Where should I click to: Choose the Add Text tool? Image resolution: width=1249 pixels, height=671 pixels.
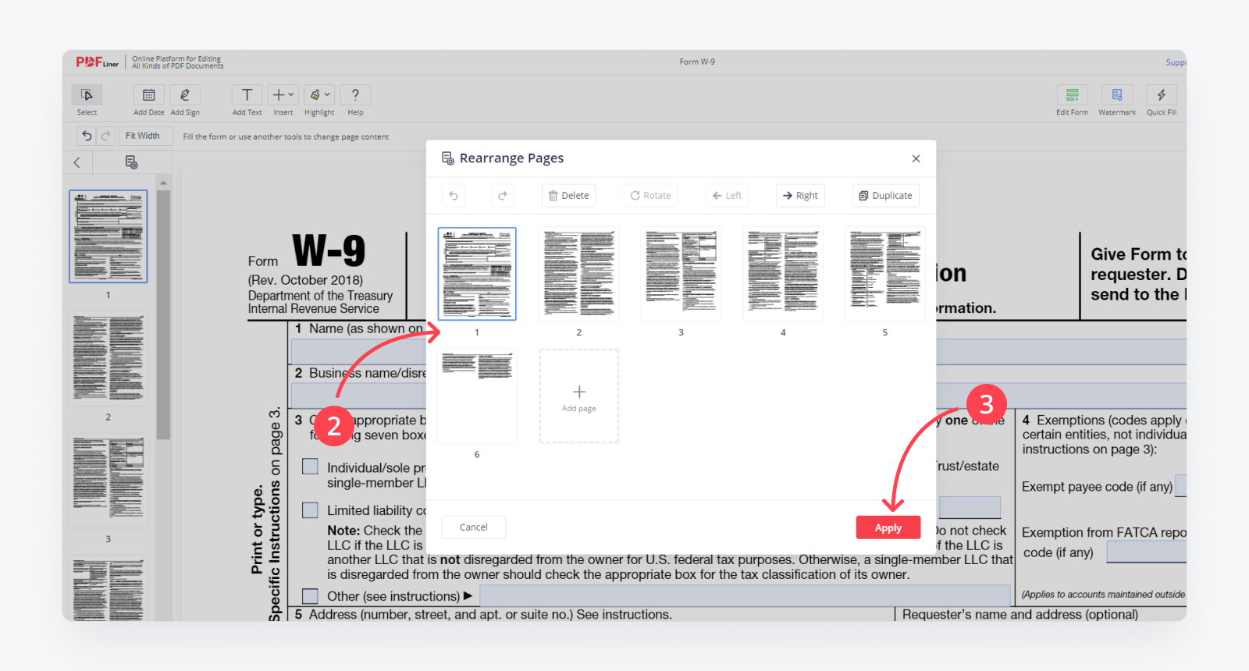247,94
